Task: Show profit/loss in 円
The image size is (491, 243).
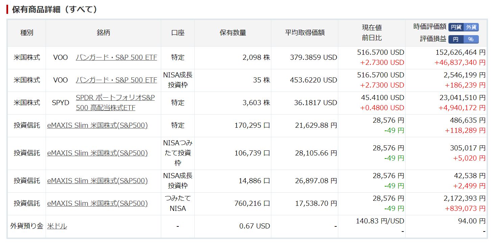Action: pyautogui.click(x=456, y=39)
